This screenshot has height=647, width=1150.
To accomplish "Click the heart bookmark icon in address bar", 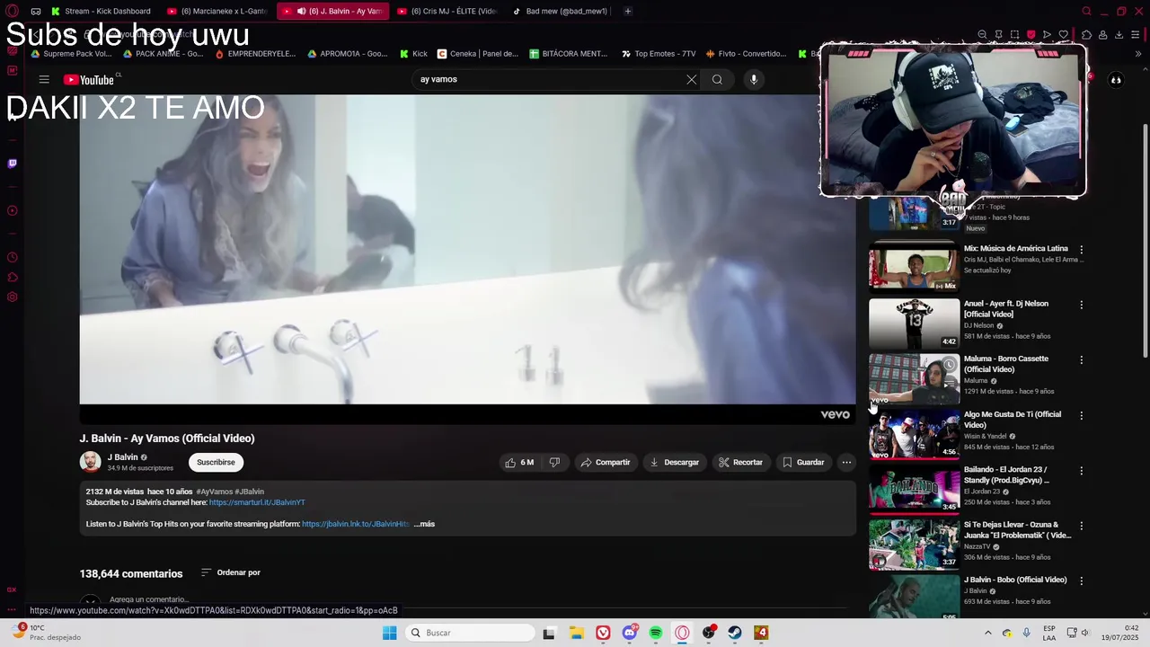I will 1063,34.
